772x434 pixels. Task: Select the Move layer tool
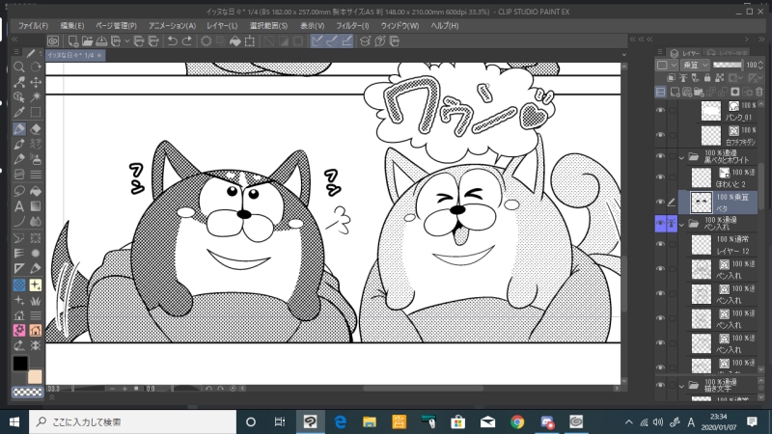click(x=36, y=82)
